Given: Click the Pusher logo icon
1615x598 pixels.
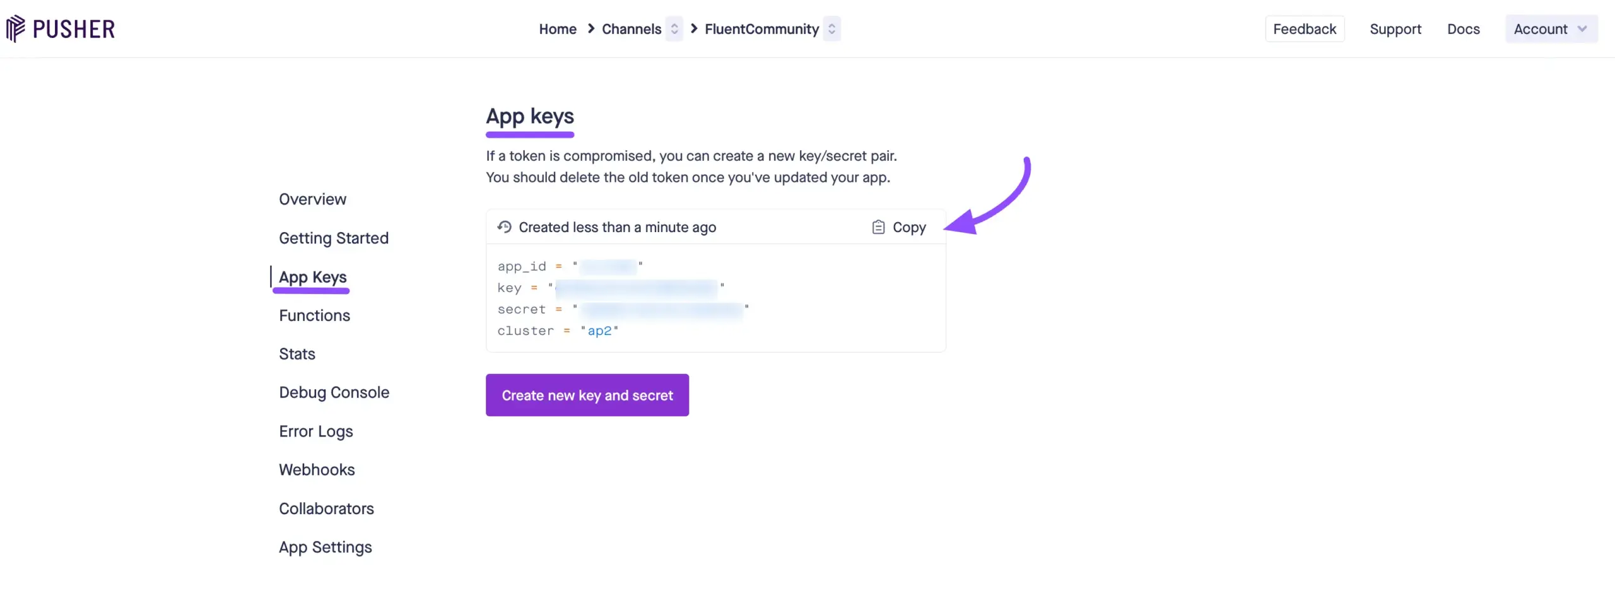Looking at the screenshot, I should [x=16, y=28].
